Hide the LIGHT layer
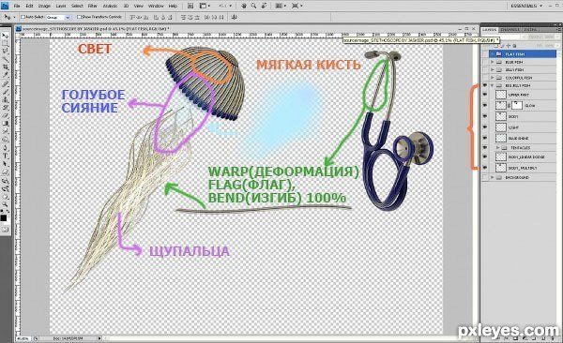Viewport: 563px width, 343px height. tap(485, 127)
